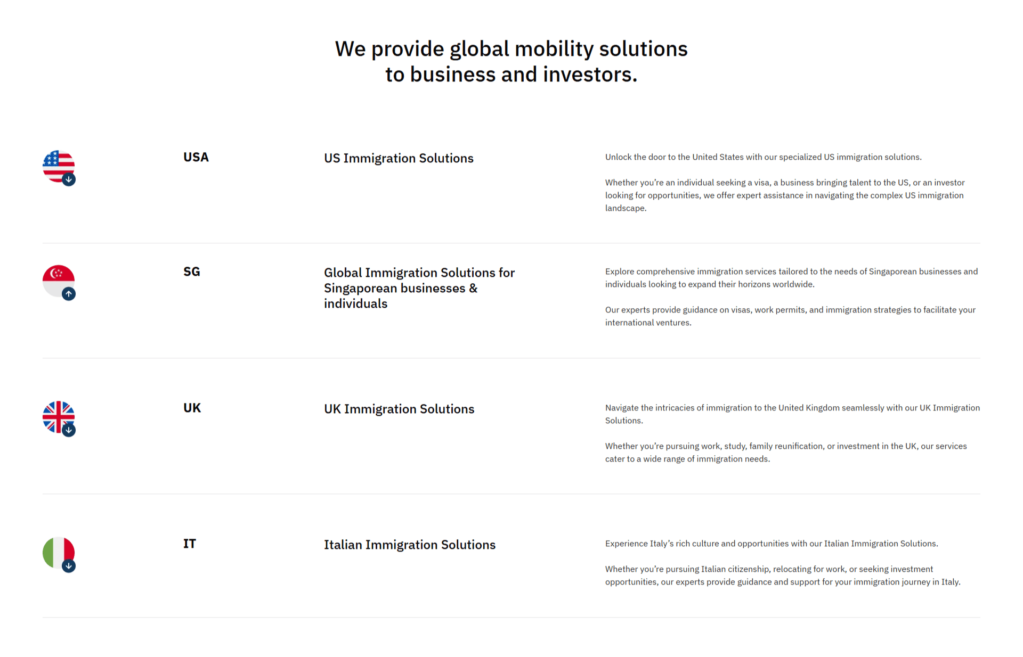The width and height of the screenshot is (1023, 657).
Task: Click the US immigration description paragraph
Action: point(784,195)
